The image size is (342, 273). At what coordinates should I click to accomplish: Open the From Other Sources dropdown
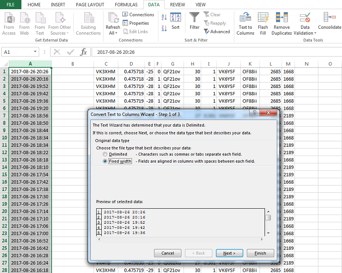pos(60,33)
